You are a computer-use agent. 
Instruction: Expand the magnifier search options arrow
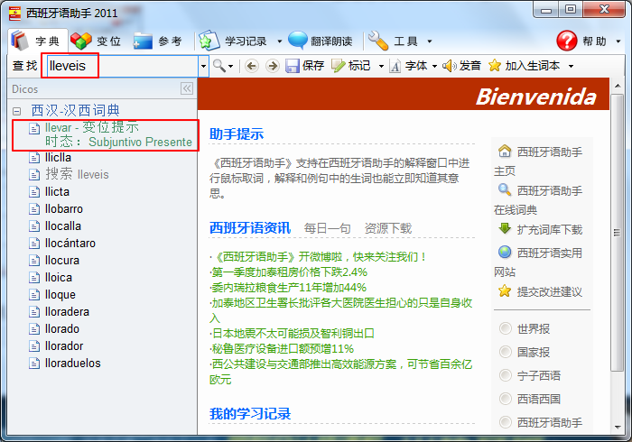click(x=230, y=66)
